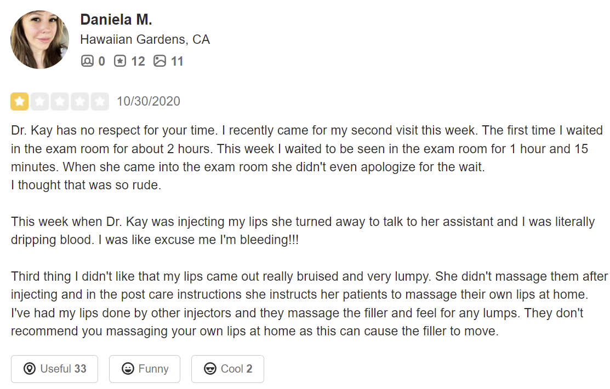Click the lightbulb icon in Useful button
610x389 pixels.
click(x=30, y=369)
